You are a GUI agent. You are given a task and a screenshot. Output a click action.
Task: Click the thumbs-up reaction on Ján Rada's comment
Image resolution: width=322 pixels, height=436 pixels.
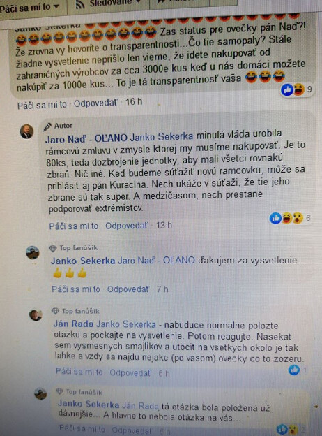coord(293,370)
